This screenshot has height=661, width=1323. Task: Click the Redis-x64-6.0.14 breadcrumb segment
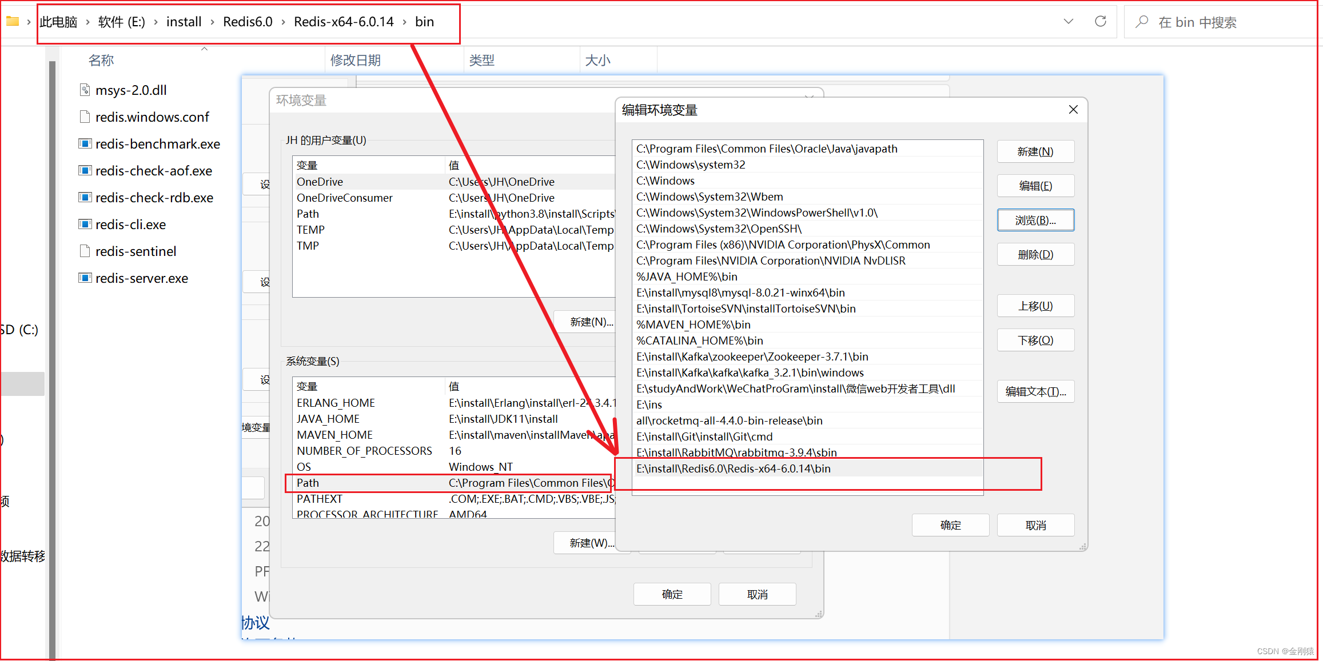(344, 22)
